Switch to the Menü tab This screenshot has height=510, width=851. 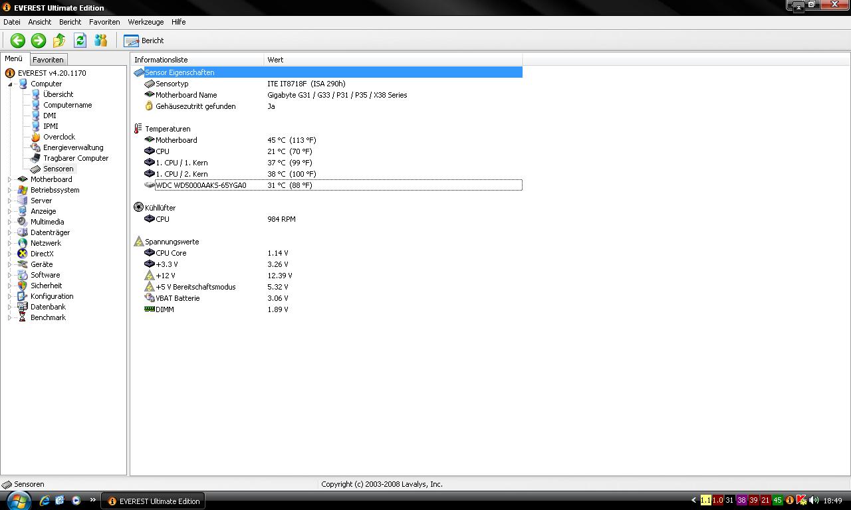14,58
